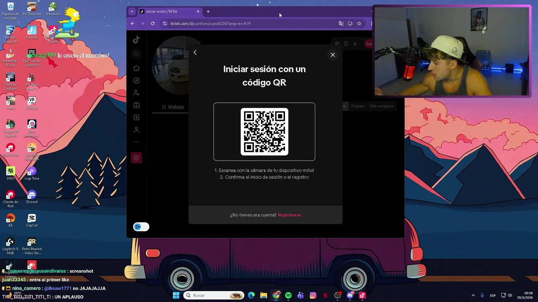Go back in the browser
Image resolution: width=538 pixels, height=302 pixels.
132,23
